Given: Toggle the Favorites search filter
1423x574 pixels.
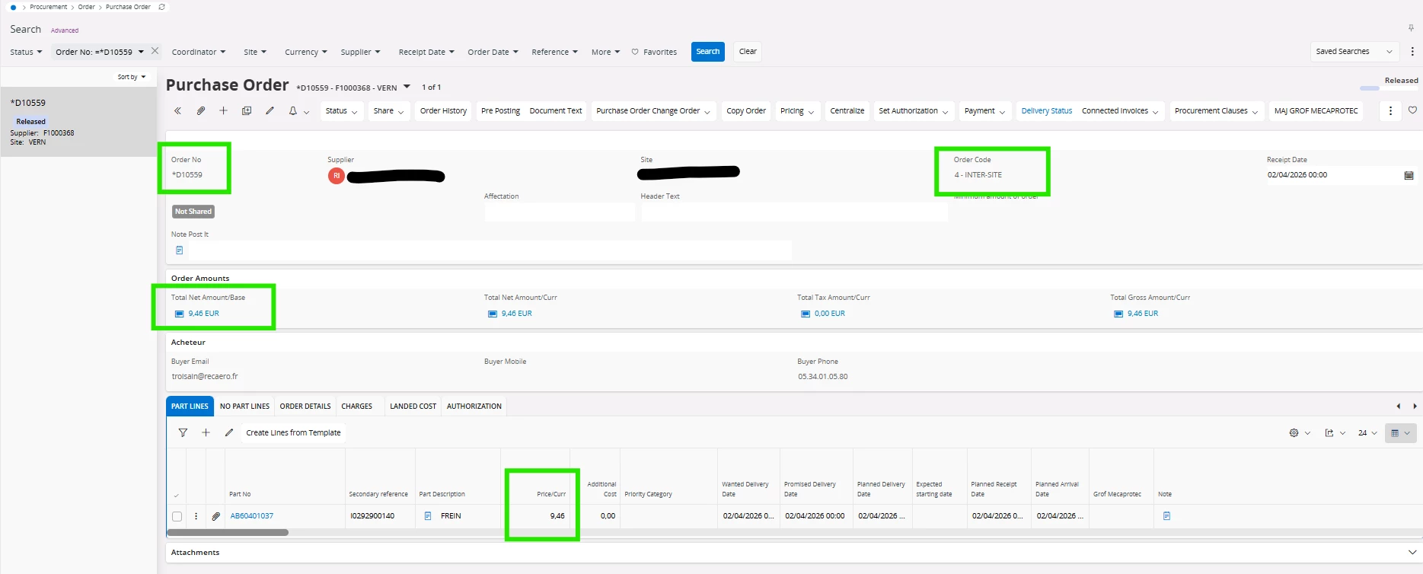Looking at the screenshot, I should coord(654,52).
